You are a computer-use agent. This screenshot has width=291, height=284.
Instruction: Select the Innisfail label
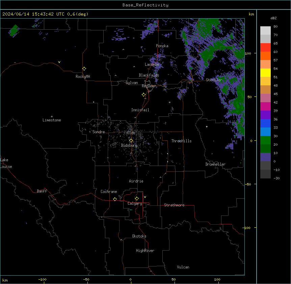point(140,110)
